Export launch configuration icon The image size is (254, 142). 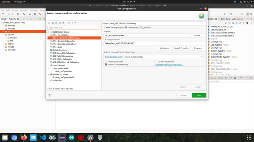pos(56,23)
